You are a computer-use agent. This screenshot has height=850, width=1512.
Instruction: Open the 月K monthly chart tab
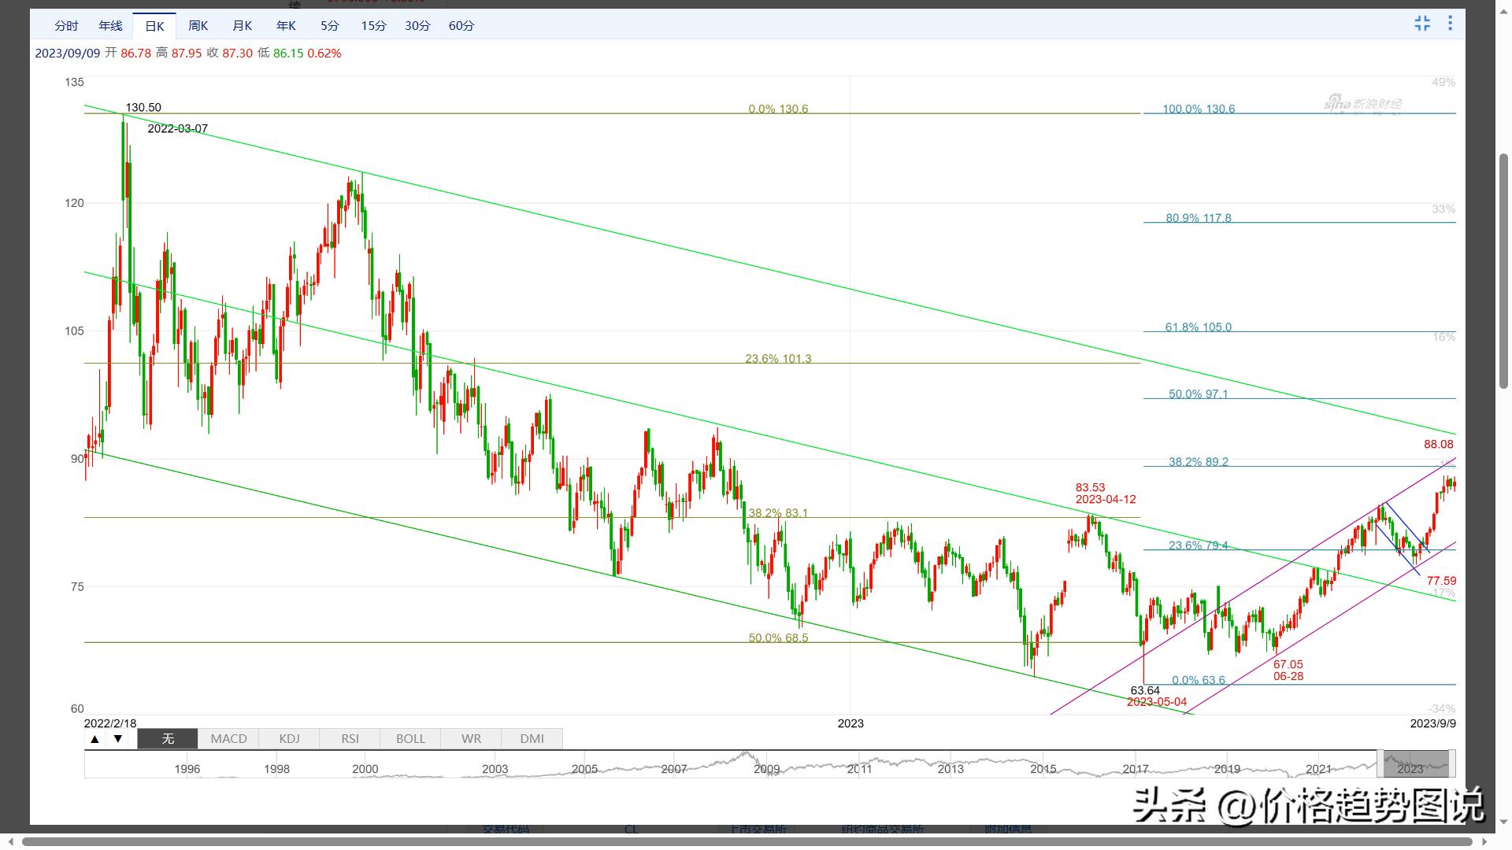click(x=242, y=26)
